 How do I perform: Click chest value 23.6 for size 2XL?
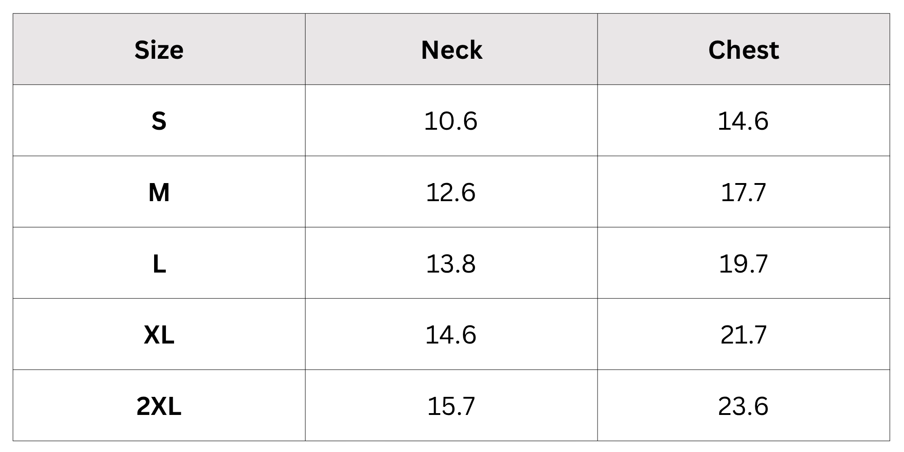[x=743, y=406]
